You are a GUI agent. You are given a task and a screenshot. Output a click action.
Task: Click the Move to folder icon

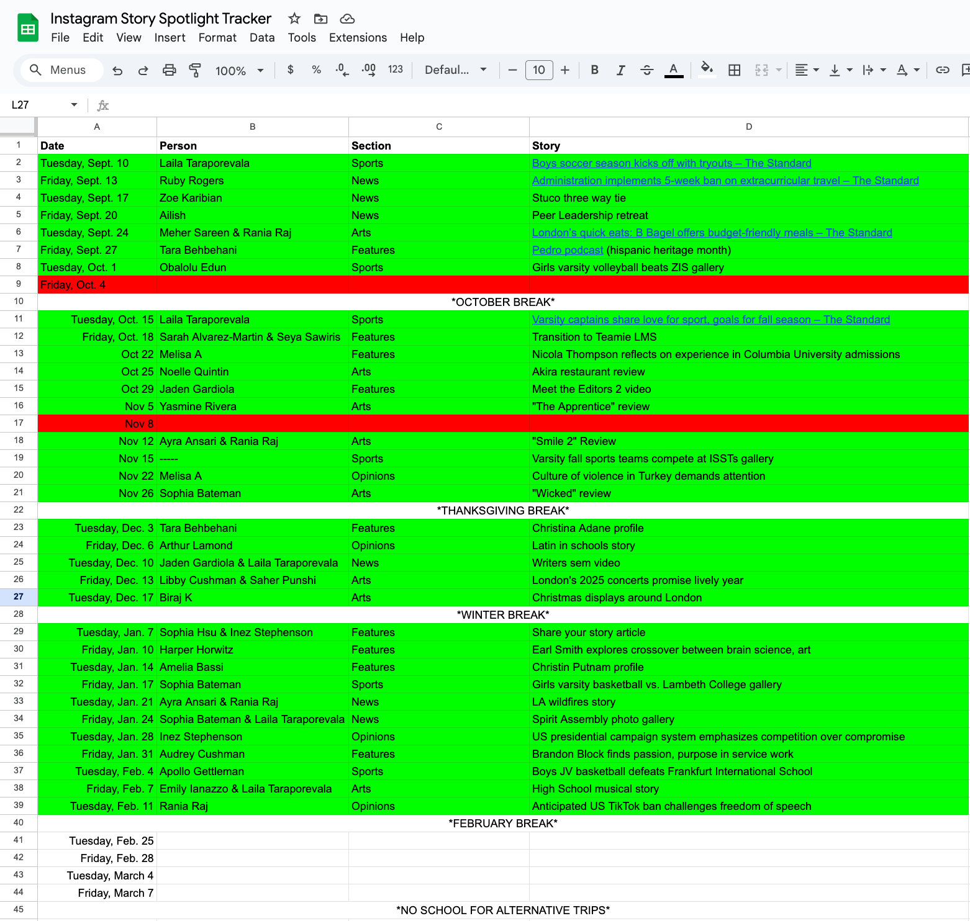click(320, 19)
